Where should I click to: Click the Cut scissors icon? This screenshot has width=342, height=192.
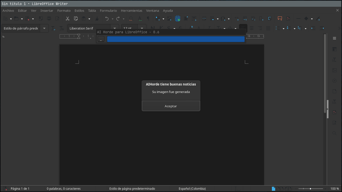point(67,18)
